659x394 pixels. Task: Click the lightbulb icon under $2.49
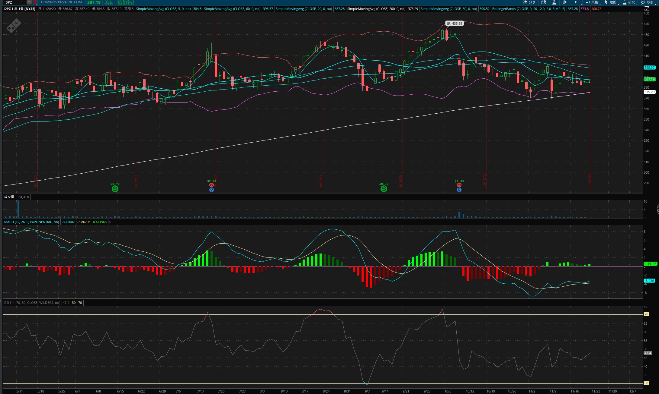[459, 190]
